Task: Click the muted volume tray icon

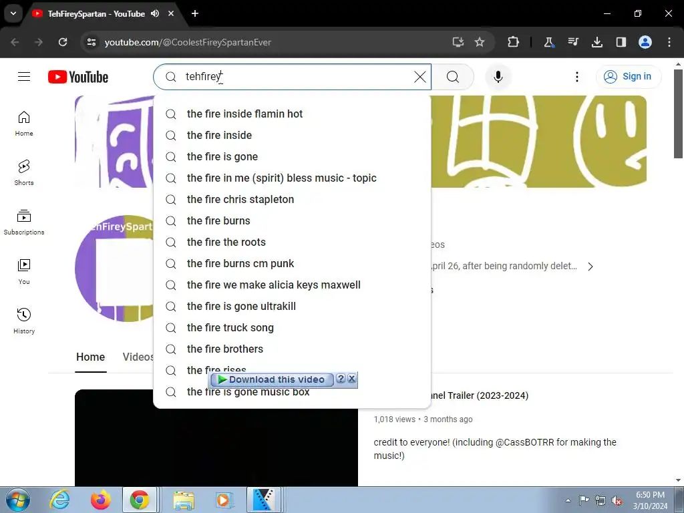Action: pyautogui.click(x=617, y=501)
